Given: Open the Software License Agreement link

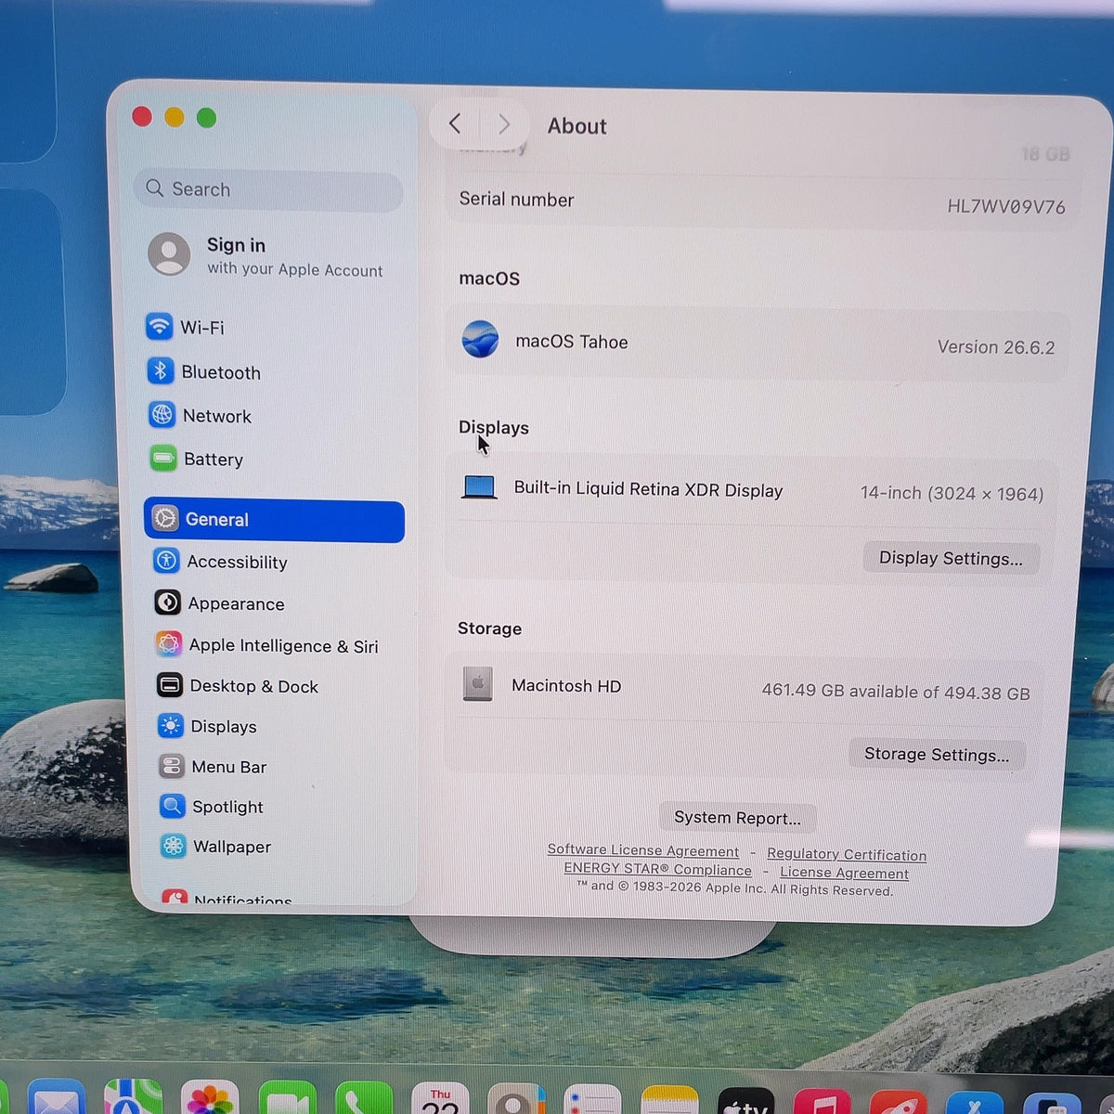Looking at the screenshot, I should point(642,850).
